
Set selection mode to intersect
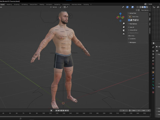click(x=138, y=20)
